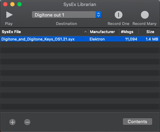160x132 pixels.
Task: Minimize the SysEx Librarian window
Action: pyautogui.click(x=12, y=4)
